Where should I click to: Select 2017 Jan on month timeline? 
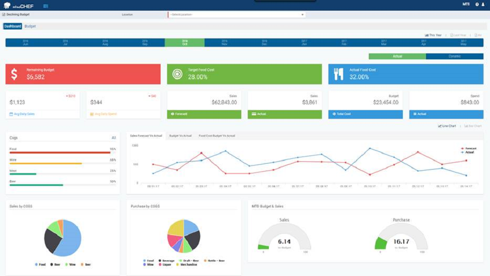click(304, 43)
